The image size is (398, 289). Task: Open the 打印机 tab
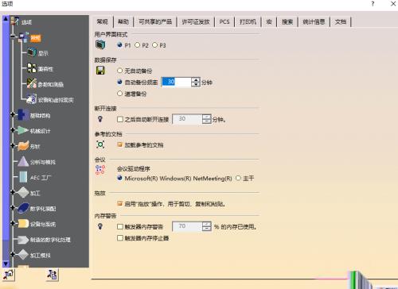(x=248, y=21)
